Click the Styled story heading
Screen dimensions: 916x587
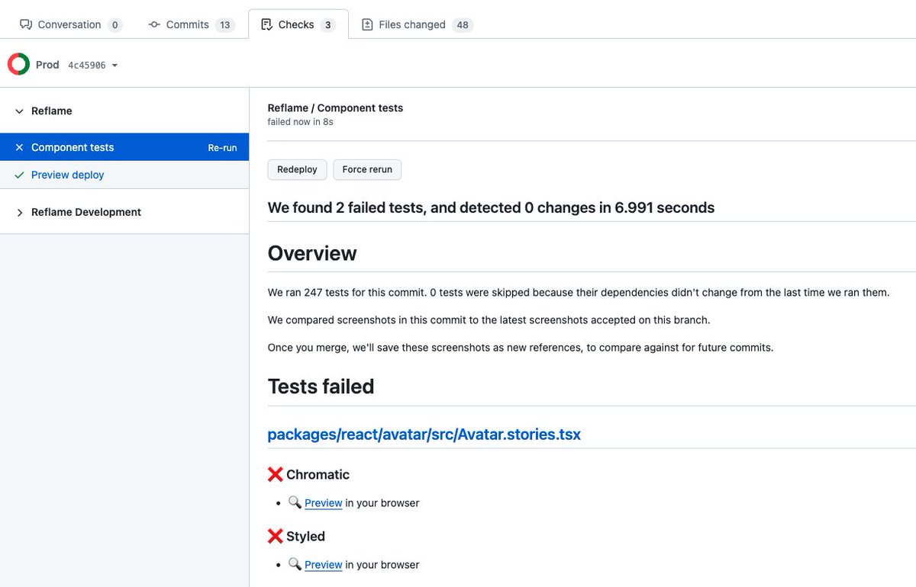tap(305, 536)
